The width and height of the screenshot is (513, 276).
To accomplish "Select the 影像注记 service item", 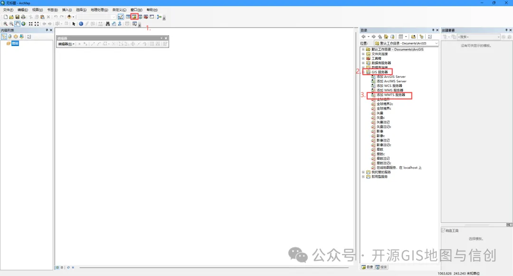I will [x=383, y=140].
